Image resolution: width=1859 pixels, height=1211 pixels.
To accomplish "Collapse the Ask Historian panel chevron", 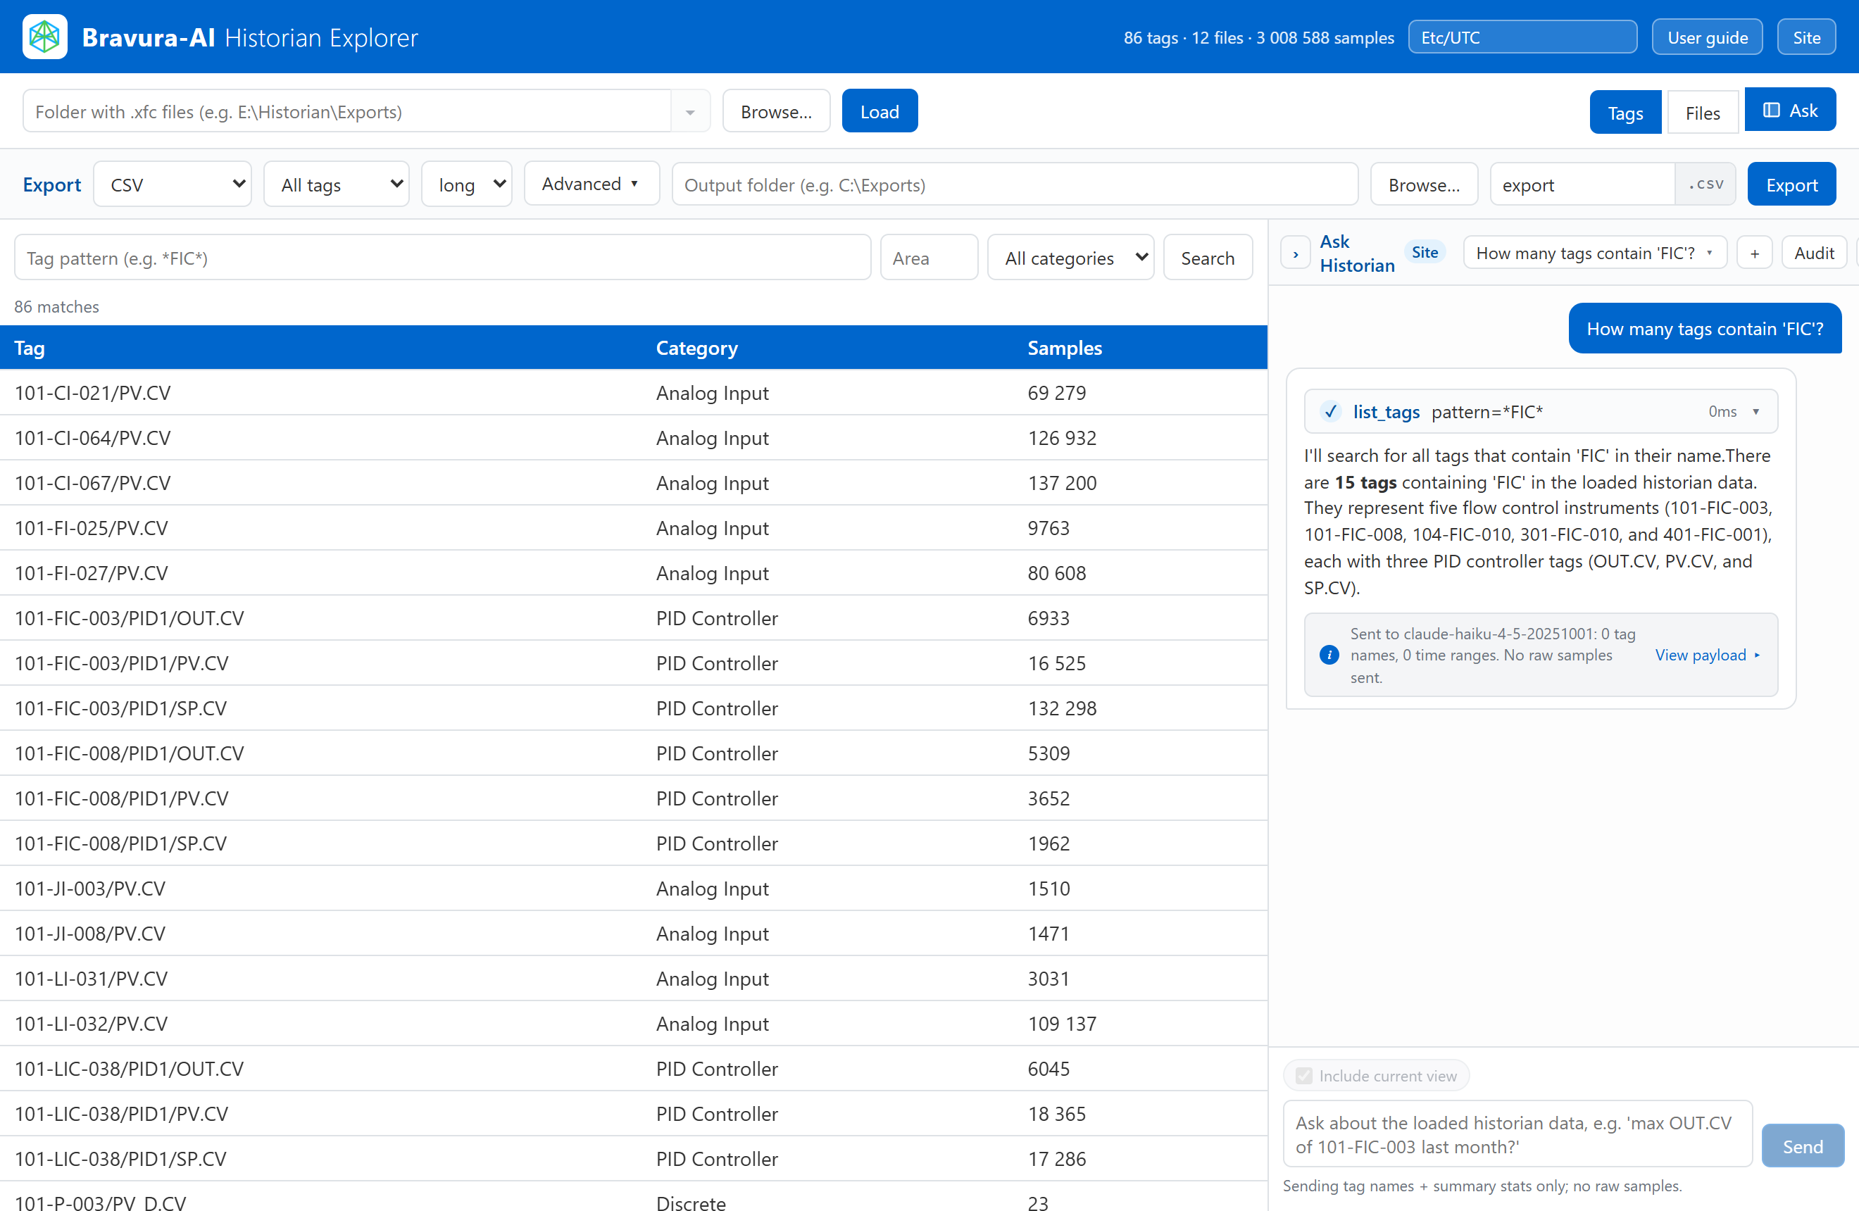I will 1295,253.
